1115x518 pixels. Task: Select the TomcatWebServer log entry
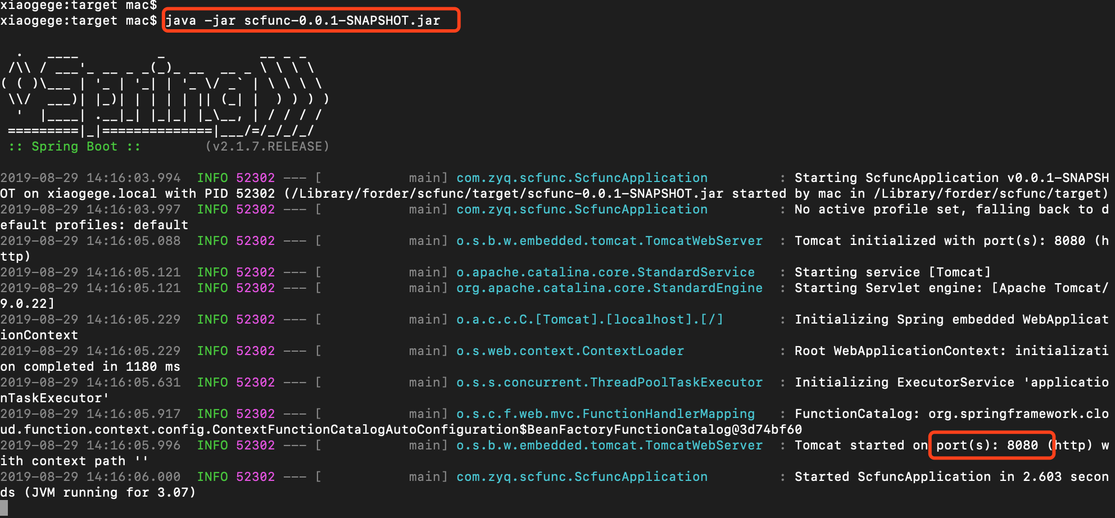coord(609,240)
